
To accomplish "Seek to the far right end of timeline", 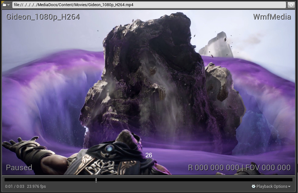I will pos(291,180).
